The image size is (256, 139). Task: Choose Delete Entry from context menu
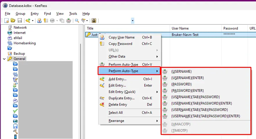[130, 105]
